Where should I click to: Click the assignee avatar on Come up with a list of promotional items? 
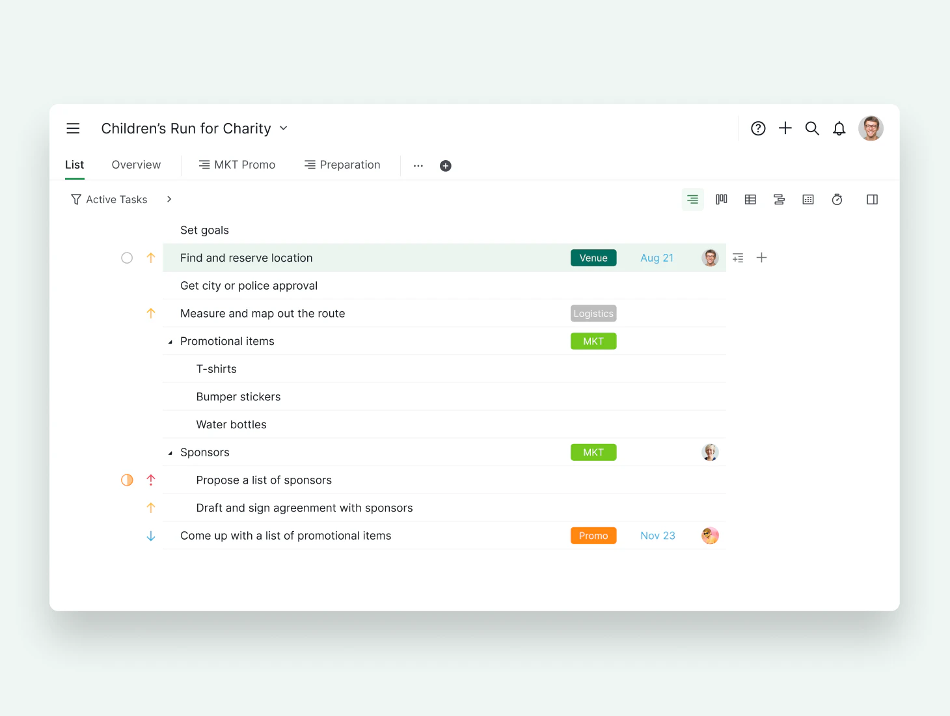pos(710,535)
